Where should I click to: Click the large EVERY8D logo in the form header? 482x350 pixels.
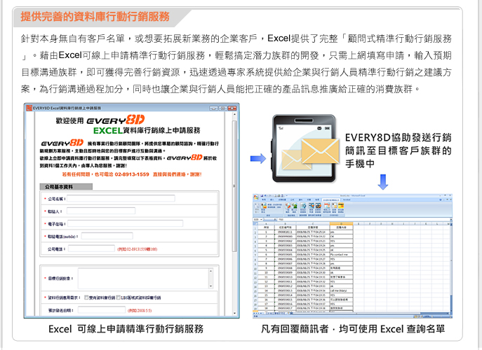click(116, 120)
